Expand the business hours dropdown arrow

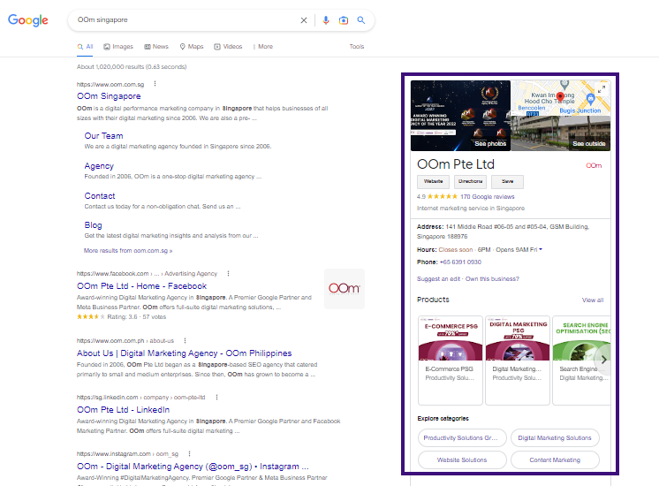[x=541, y=249]
